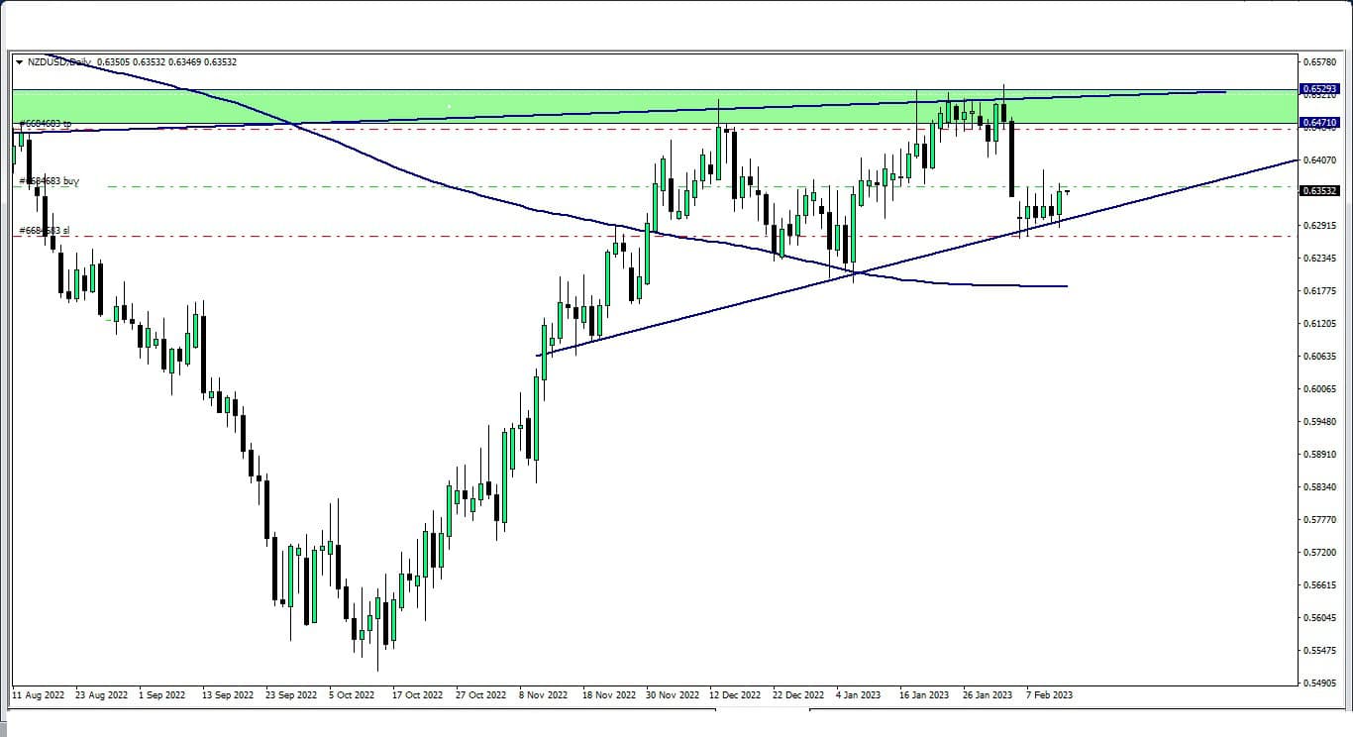Click the 7 Feb 2023 date label
The image size is (1353, 737).
[x=1049, y=694]
